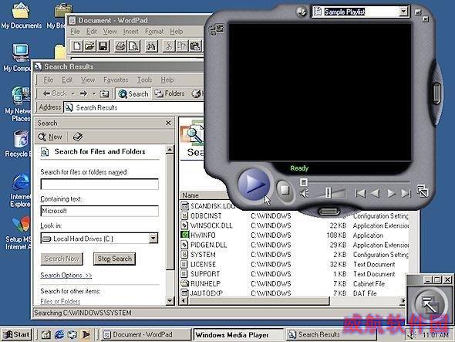Viewport: 455px width, 342px height.
Task: Switch to Document - WordPad taskbar button
Action: click(146, 335)
